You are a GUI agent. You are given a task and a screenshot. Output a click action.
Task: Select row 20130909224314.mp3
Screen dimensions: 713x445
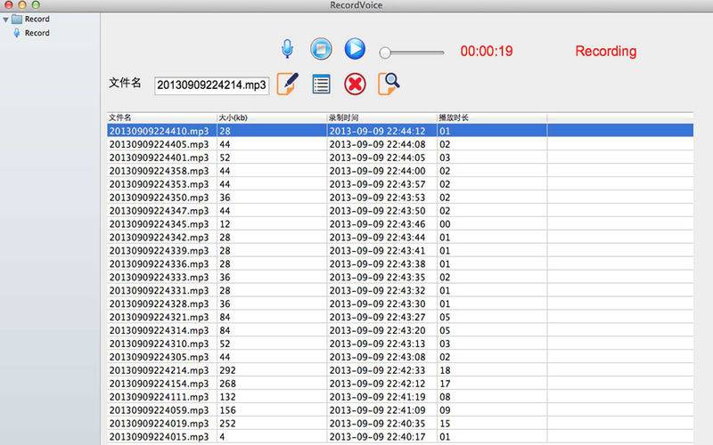tap(400, 330)
